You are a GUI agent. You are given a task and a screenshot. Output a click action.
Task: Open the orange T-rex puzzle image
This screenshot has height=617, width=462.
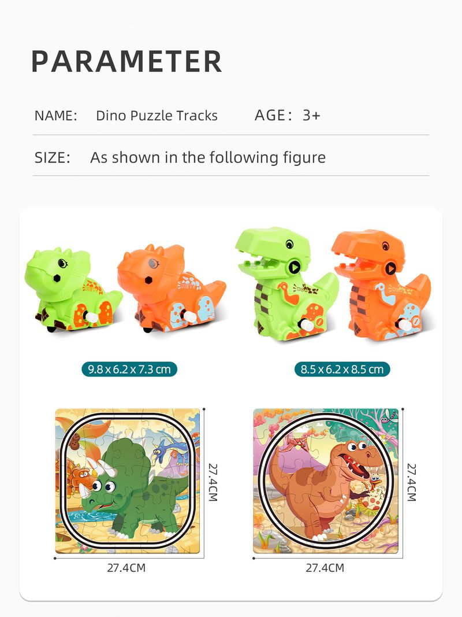point(326,481)
